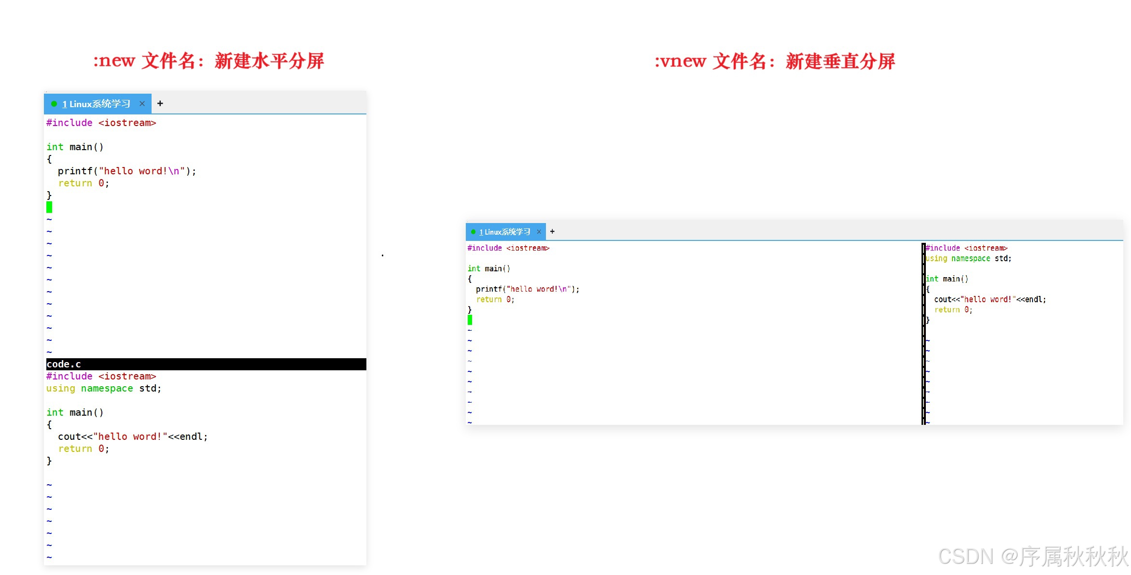Select the left window's Linux系统学习 tab
Screen dimensions: 1131x575
(x=96, y=104)
